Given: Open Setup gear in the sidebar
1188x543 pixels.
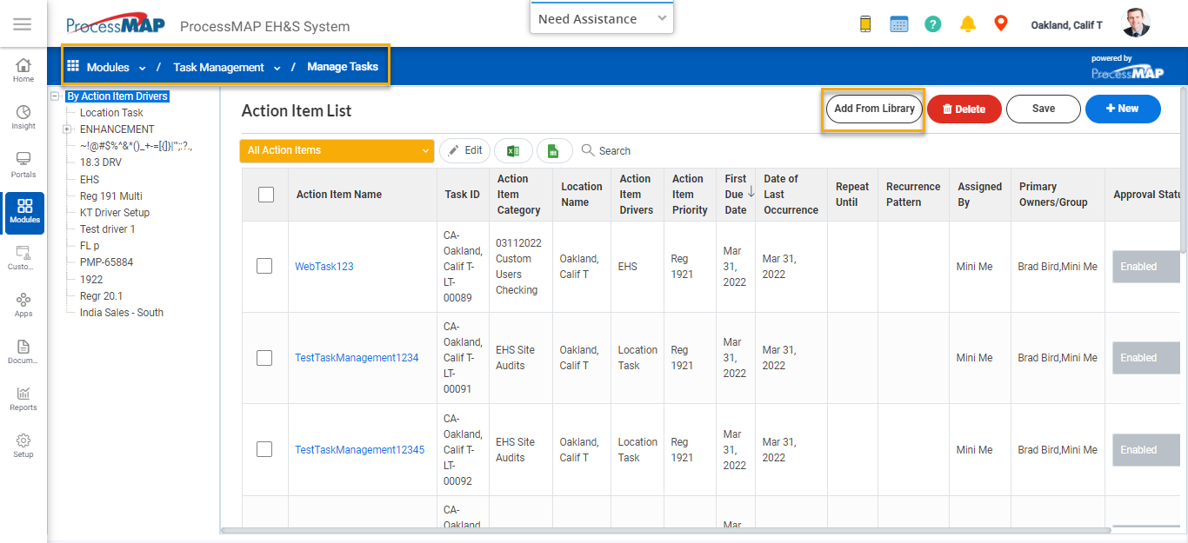Looking at the screenshot, I should [23, 446].
